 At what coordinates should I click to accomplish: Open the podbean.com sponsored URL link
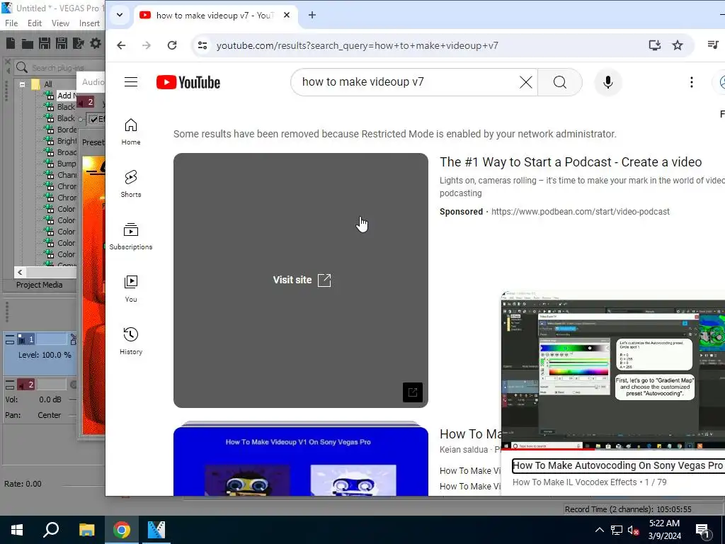[x=581, y=212]
